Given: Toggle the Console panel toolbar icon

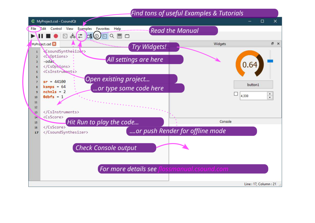Looking at the screenshot, I should click(x=105, y=36).
